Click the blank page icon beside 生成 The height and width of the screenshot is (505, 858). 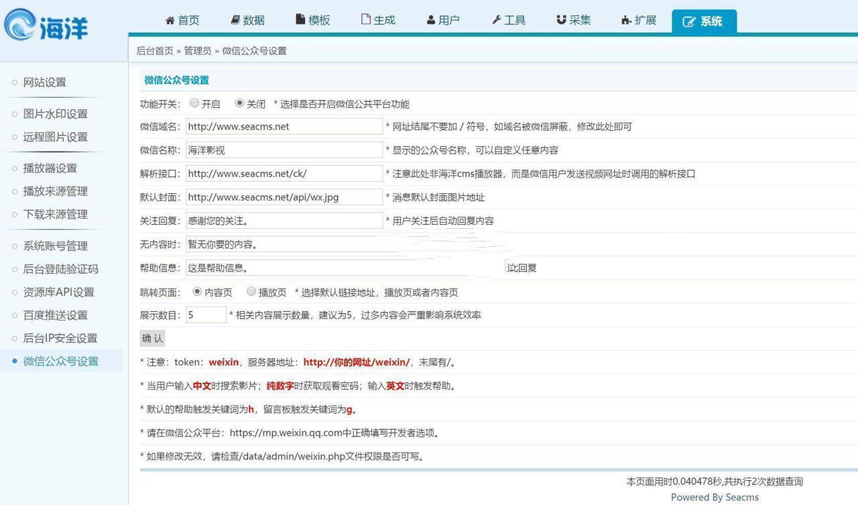pyautogui.click(x=366, y=19)
